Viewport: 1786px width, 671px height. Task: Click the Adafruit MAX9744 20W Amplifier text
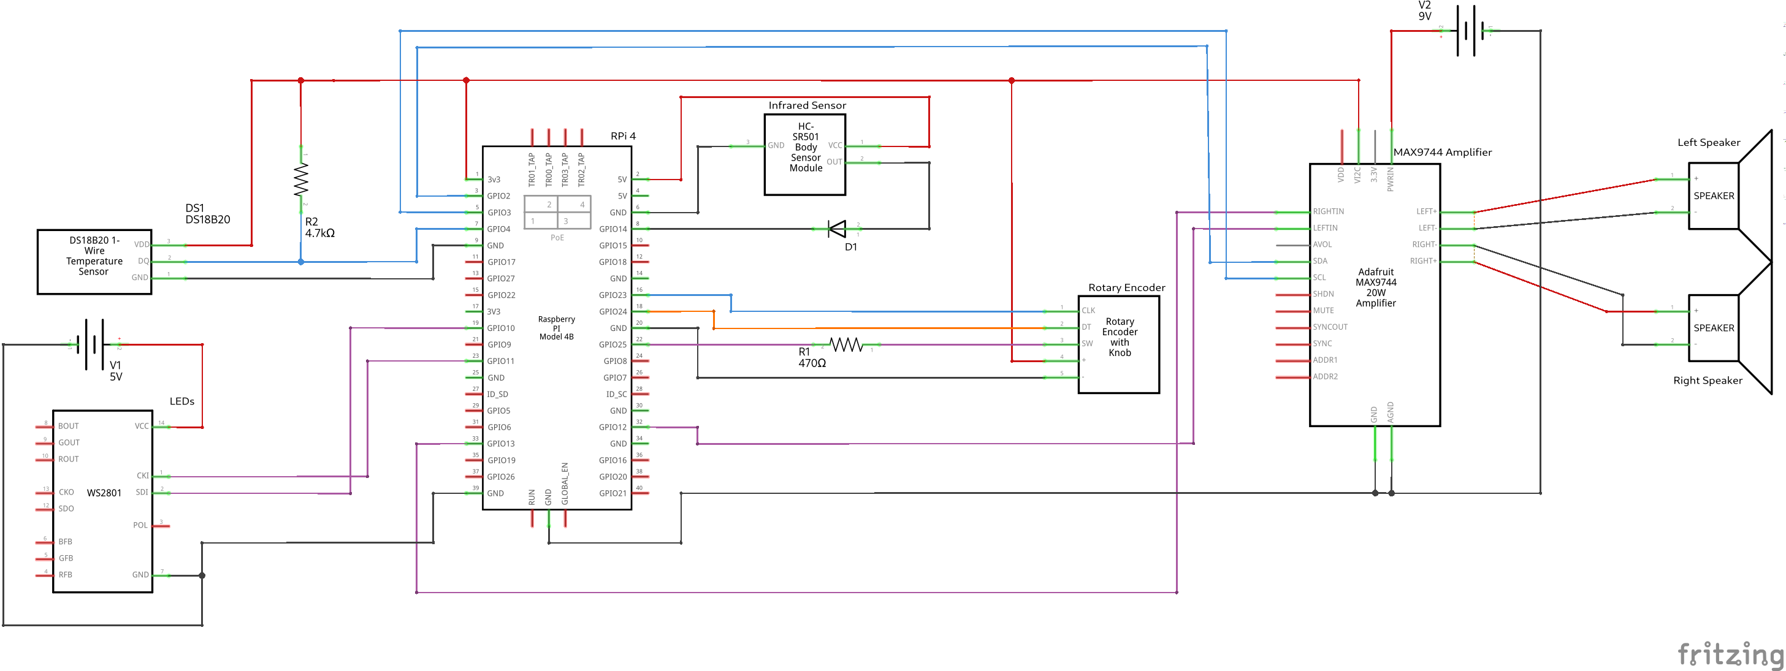[1376, 287]
